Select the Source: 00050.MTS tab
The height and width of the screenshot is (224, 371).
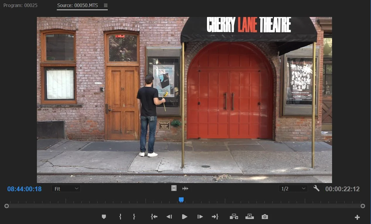pyautogui.click(x=78, y=6)
